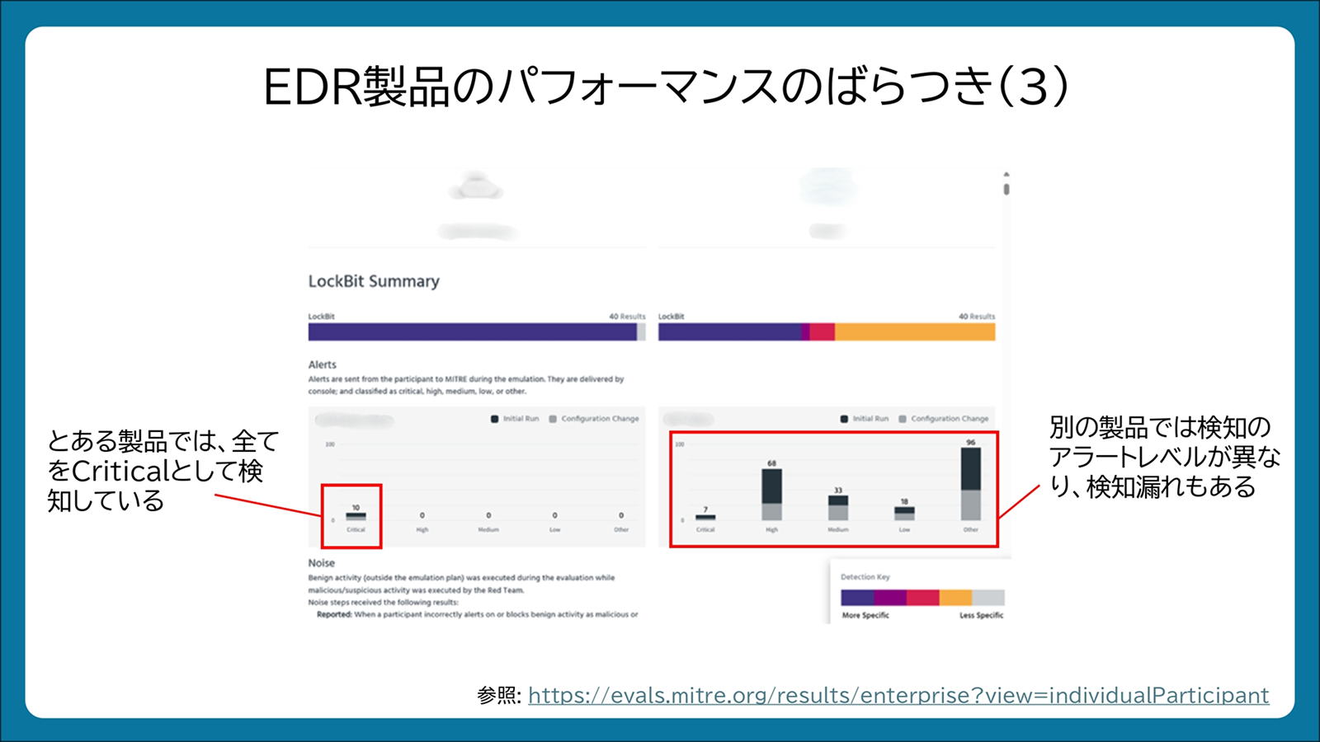Click the Medium bar showing 33 alerts
The image size is (1320, 742).
(x=838, y=508)
